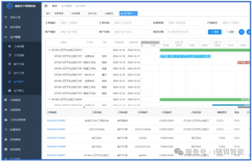The height and width of the screenshot is (162, 252).
Task: Click the 重置 button
Action: [230, 32]
